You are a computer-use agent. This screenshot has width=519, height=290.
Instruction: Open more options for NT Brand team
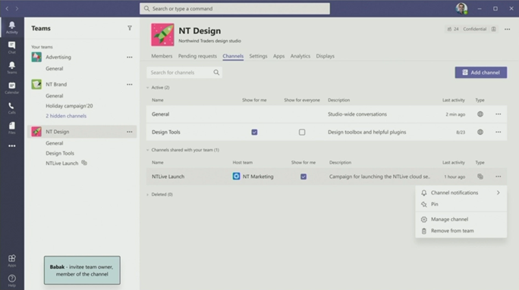[130, 85]
